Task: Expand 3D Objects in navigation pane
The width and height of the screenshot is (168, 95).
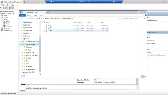Action: [22, 22]
